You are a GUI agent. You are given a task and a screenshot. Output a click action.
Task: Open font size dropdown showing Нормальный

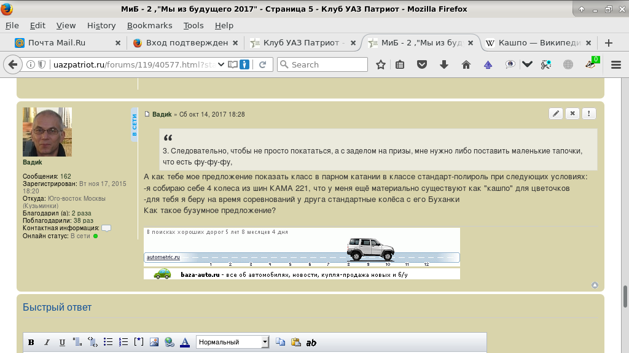(233, 343)
